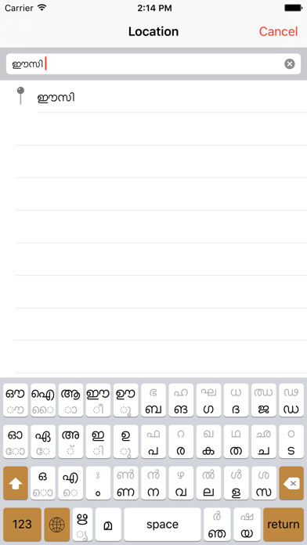Toggle the shift arrow key
The image size is (307, 545).
[x=16, y=483]
